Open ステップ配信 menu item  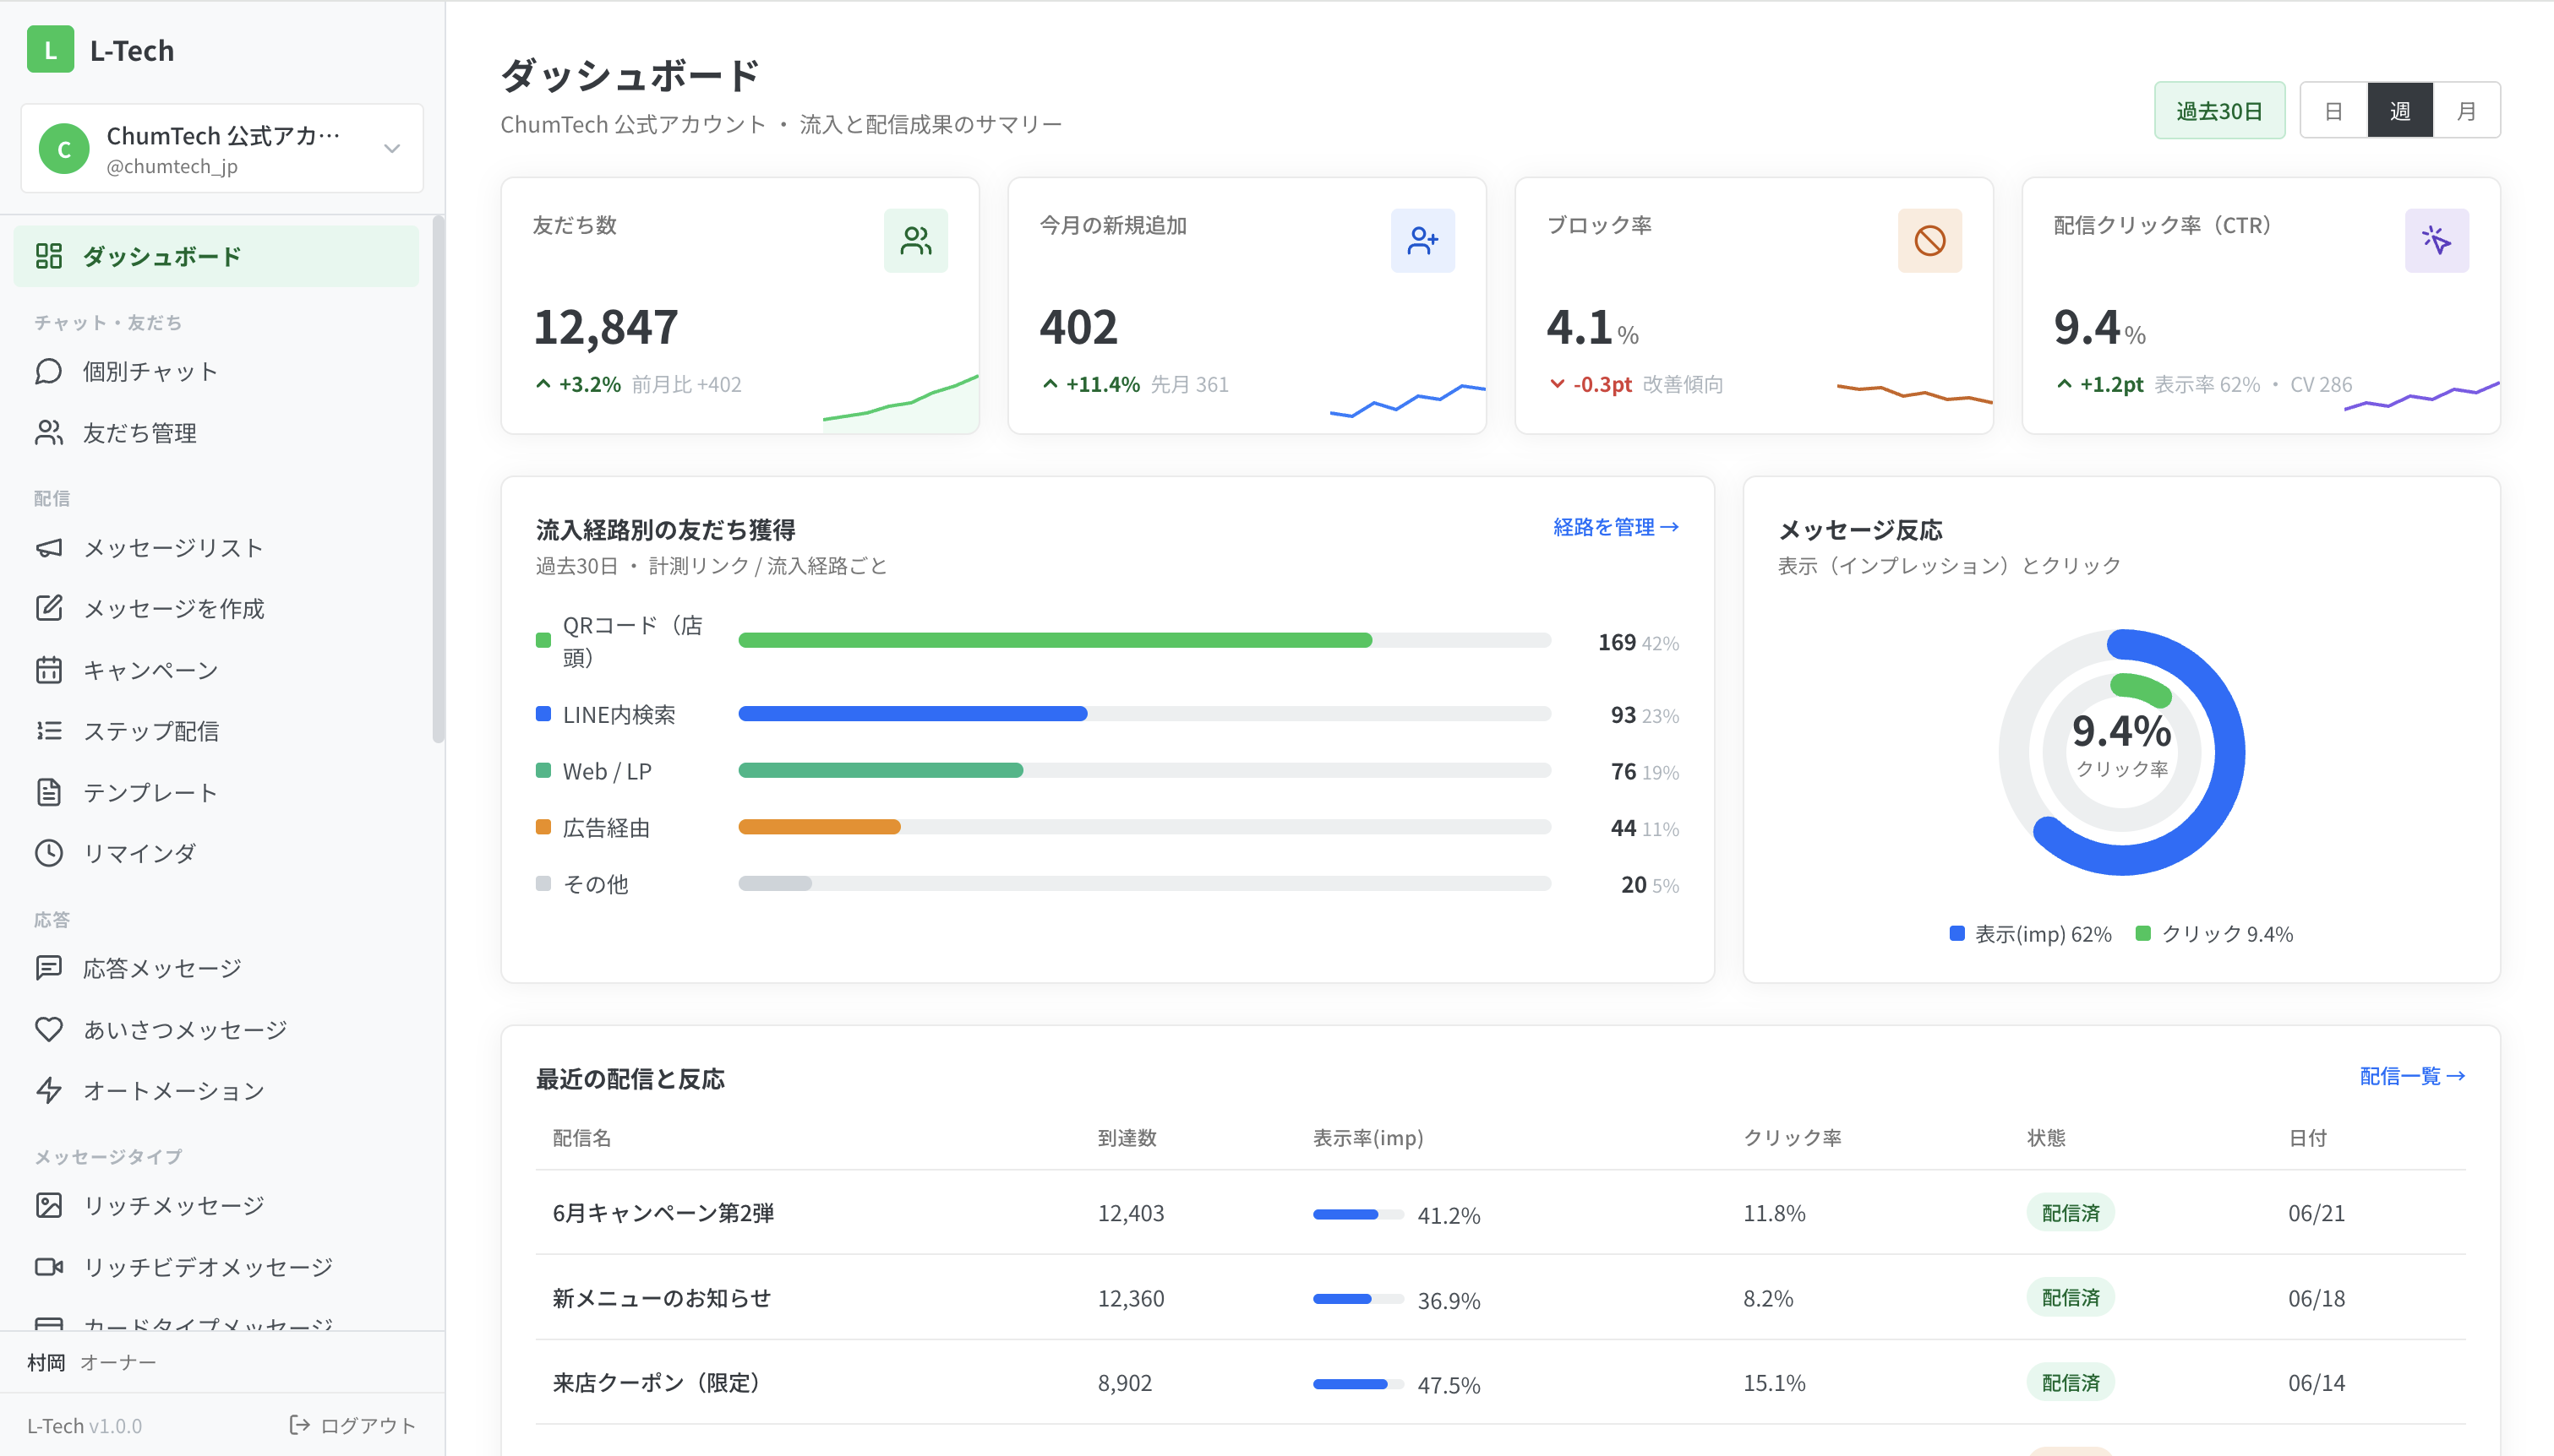[x=216, y=730]
